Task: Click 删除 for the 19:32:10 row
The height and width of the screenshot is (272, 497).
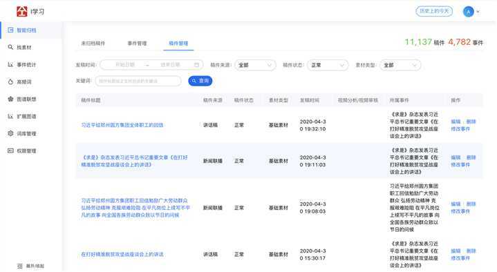Action: (471, 122)
